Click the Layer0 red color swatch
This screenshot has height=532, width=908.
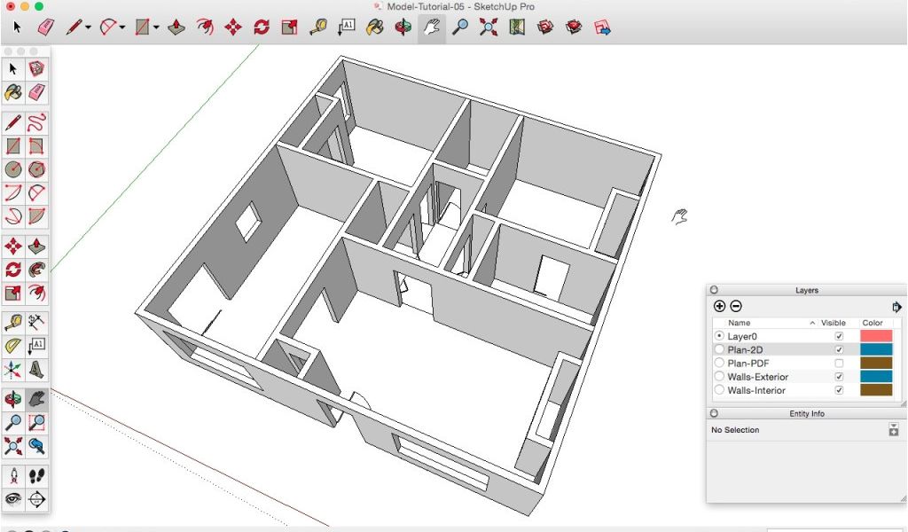click(x=876, y=337)
